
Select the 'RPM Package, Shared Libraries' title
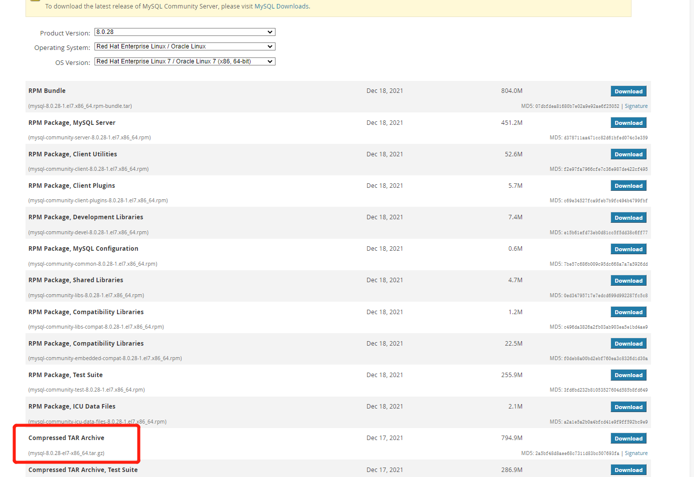coord(75,280)
